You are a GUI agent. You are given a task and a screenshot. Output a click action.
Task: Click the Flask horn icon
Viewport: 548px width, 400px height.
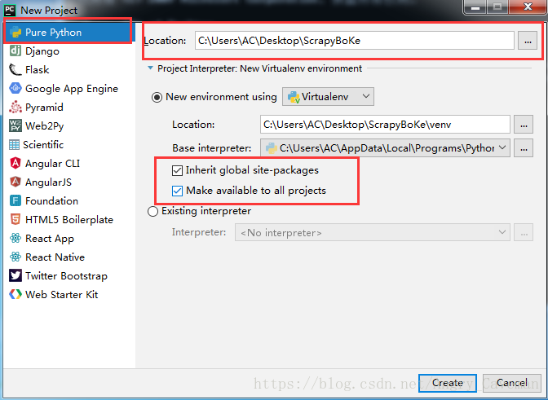click(x=15, y=70)
